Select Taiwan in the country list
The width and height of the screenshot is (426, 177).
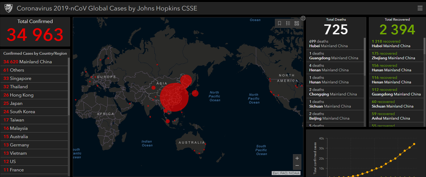pyautogui.click(x=34, y=120)
